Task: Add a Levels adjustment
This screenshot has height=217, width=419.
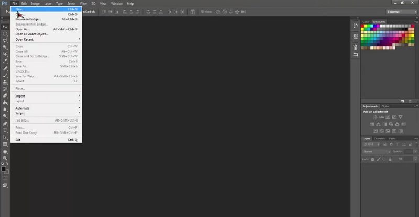Action: [382, 117]
